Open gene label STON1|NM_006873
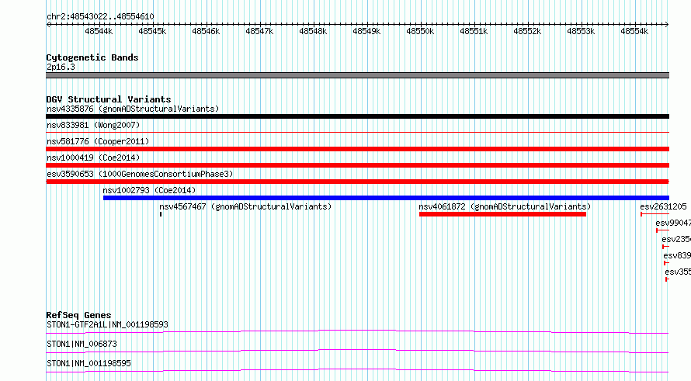 click(x=82, y=344)
